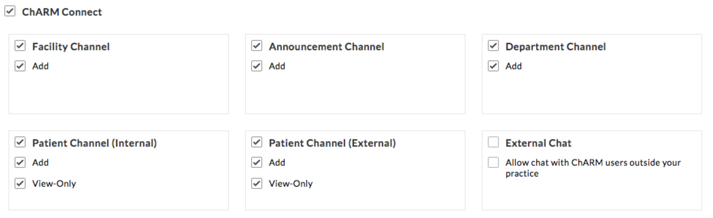
Task: Uncheck Add under Patient Channel (External)
Action: point(257,162)
